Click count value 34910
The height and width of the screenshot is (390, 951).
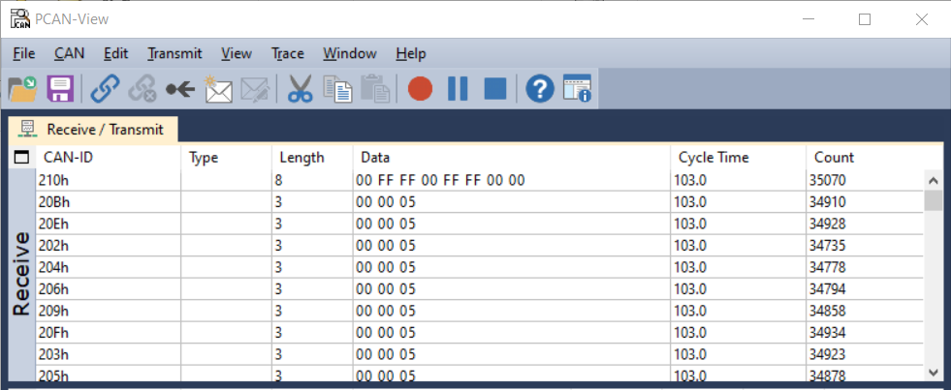click(827, 201)
